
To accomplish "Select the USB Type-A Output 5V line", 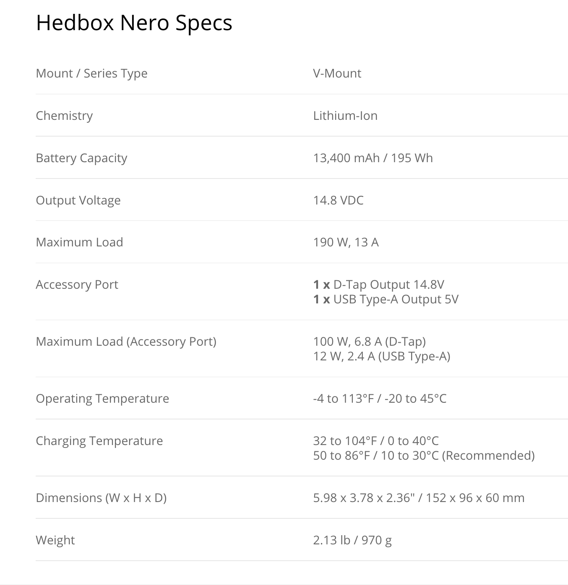I will tap(386, 299).
